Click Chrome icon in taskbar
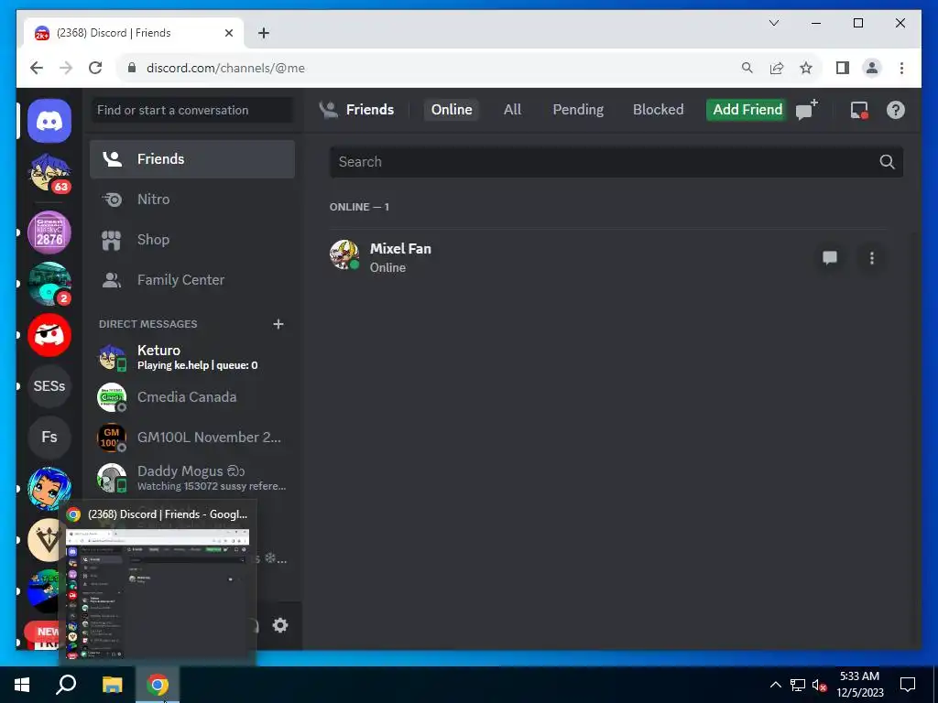The image size is (938, 703). [x=158, y=685]
